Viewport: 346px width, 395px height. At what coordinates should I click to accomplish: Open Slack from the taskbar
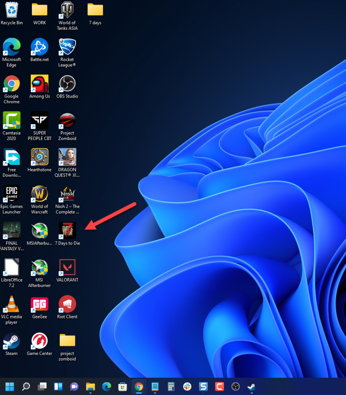click(187, 387)
